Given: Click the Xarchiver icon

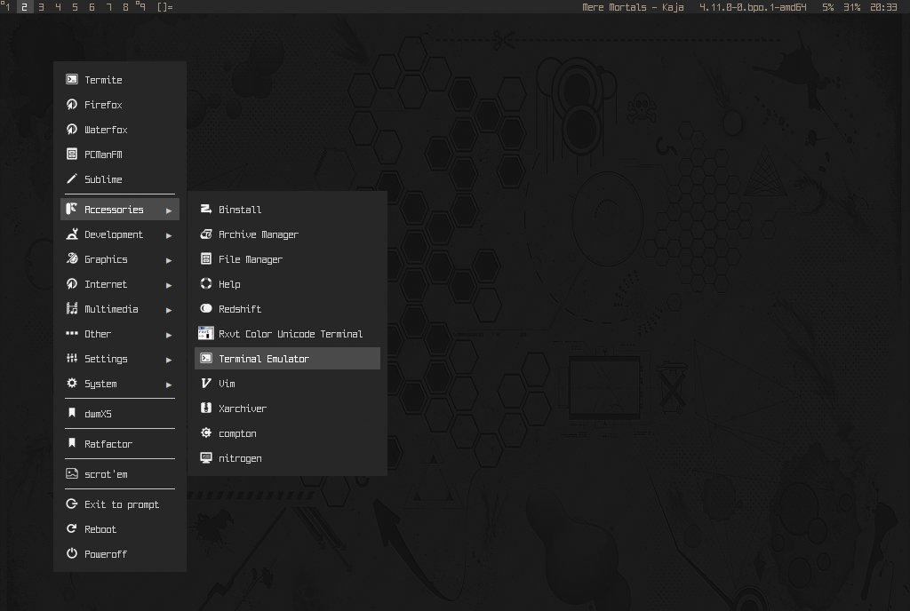Looking at the screenshot, I should 206,409.
